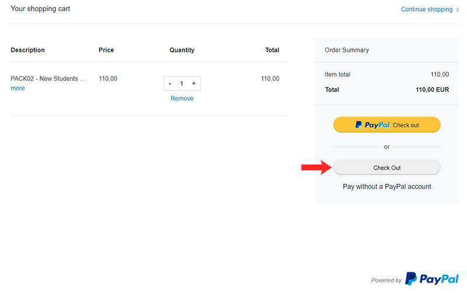Click the Your shopping cart heading
467x294 pixels.
coord(40,9)
